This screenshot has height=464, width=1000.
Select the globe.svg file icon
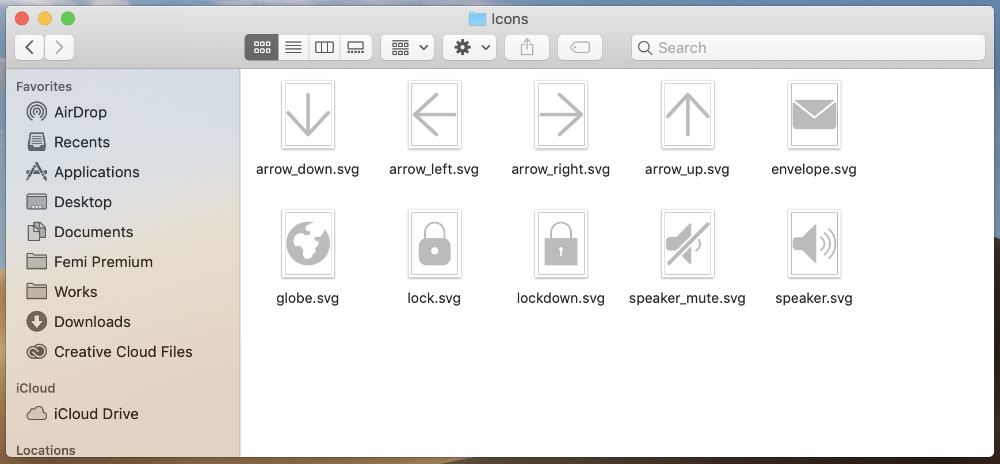coord(308,244)
